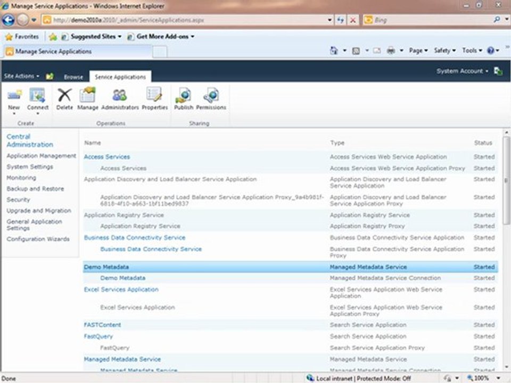The height and width of the screenshot is (383, 511).
Task: Click the browser Forward button
Action: 23,20
